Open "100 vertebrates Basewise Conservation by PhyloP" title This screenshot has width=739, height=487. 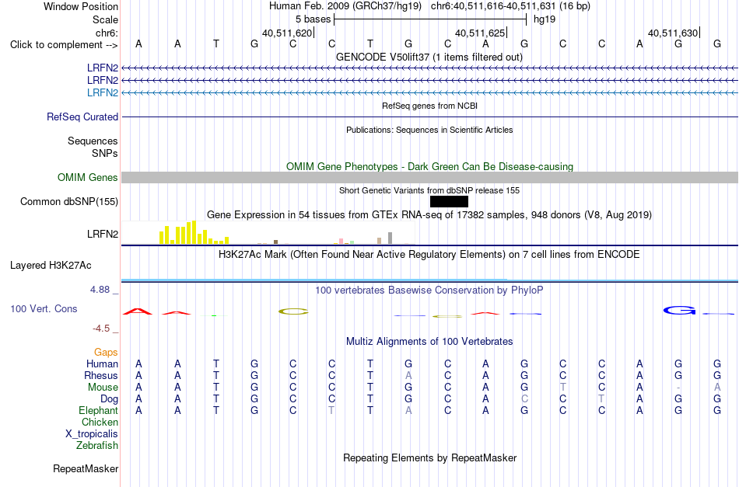click(429, 290)
